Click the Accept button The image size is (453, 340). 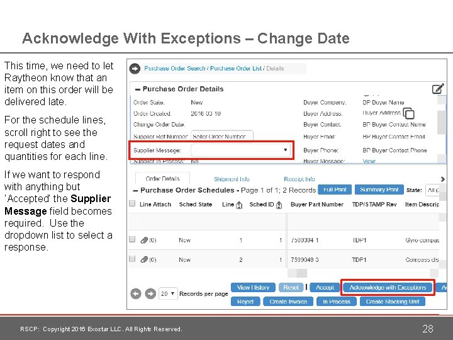[325, 288]
